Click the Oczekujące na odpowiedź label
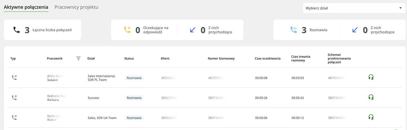The width and height of the screenshot is (407, 130). point(156,30)
